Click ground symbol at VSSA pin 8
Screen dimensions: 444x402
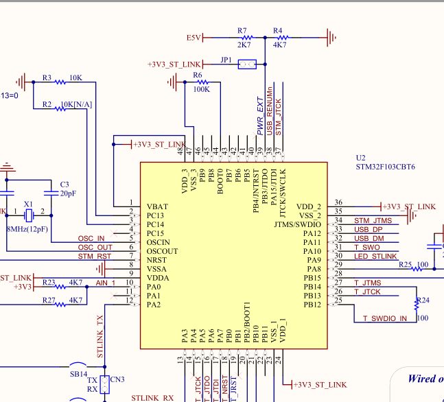[x=101, y=269]
